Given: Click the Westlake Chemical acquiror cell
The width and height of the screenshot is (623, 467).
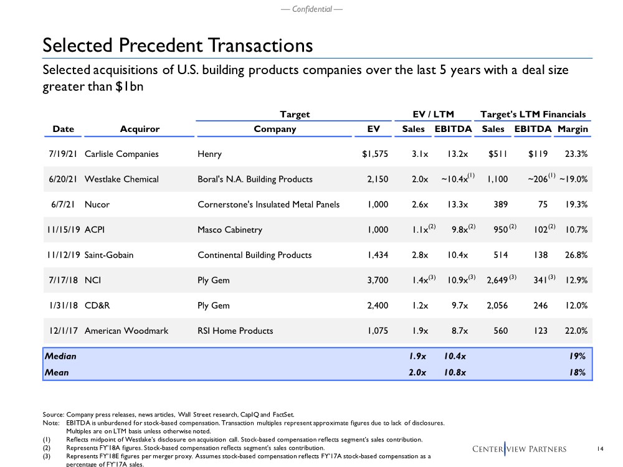Looking at the screenshot, I should tap(121, 179).
